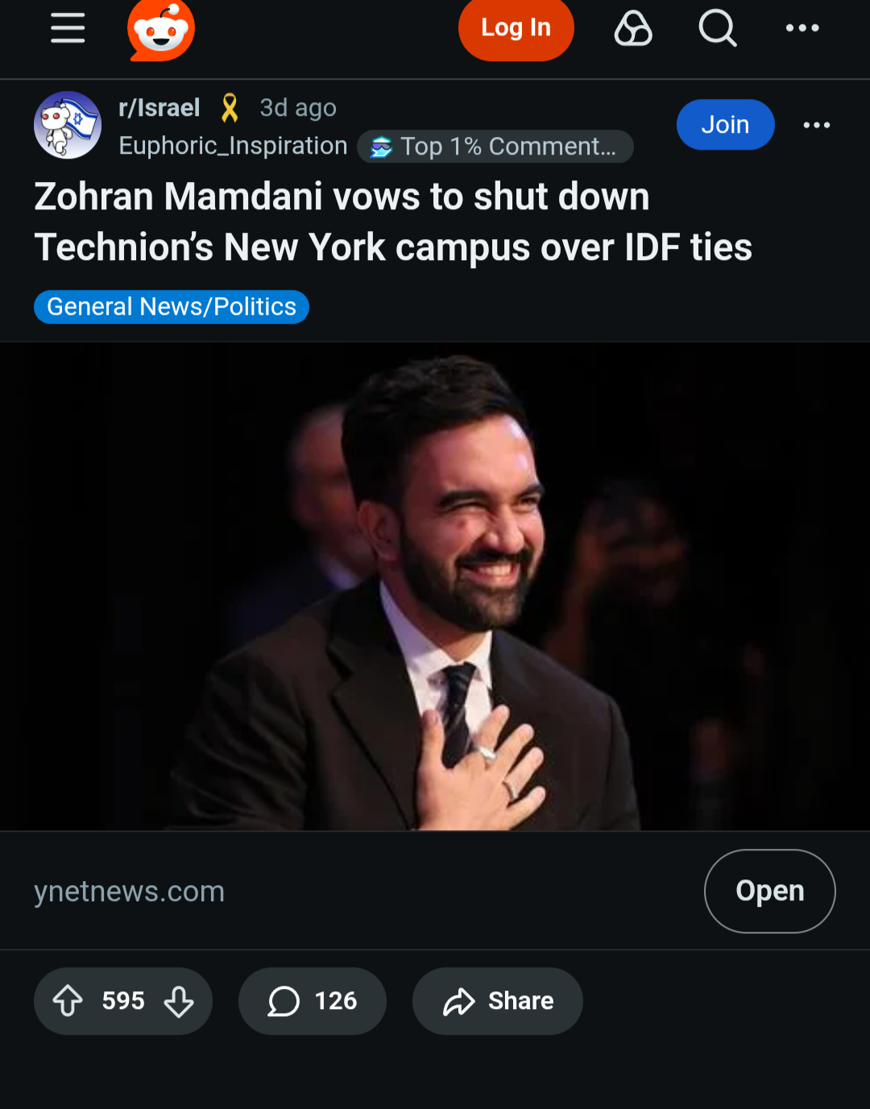Visit the r/Israel subreddit link
Image resolution: width=870 pixels, height=1109 pixels.
pos(159,108)
